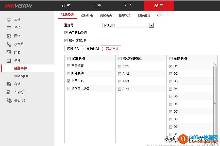Select the 遮挡报警 tab
Viewport: 220px width, 146px height.
click(x=87, y=15)
